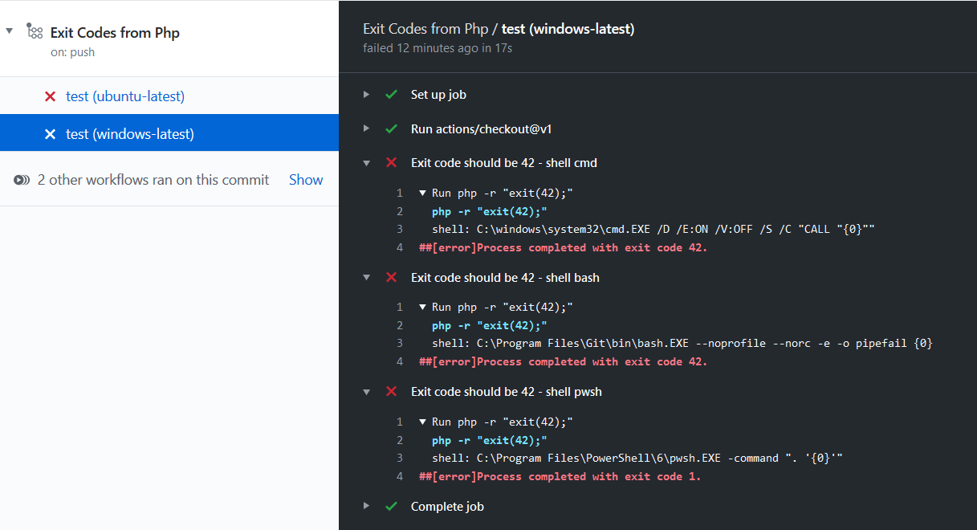Collapse the Run php group under shell pwsh
Image resolution: width=977 pixels, height=530 pixels.
(423, 422)
